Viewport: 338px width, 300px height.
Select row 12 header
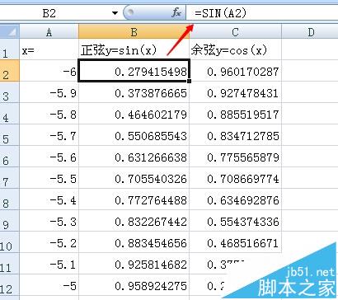pos(10,285)
